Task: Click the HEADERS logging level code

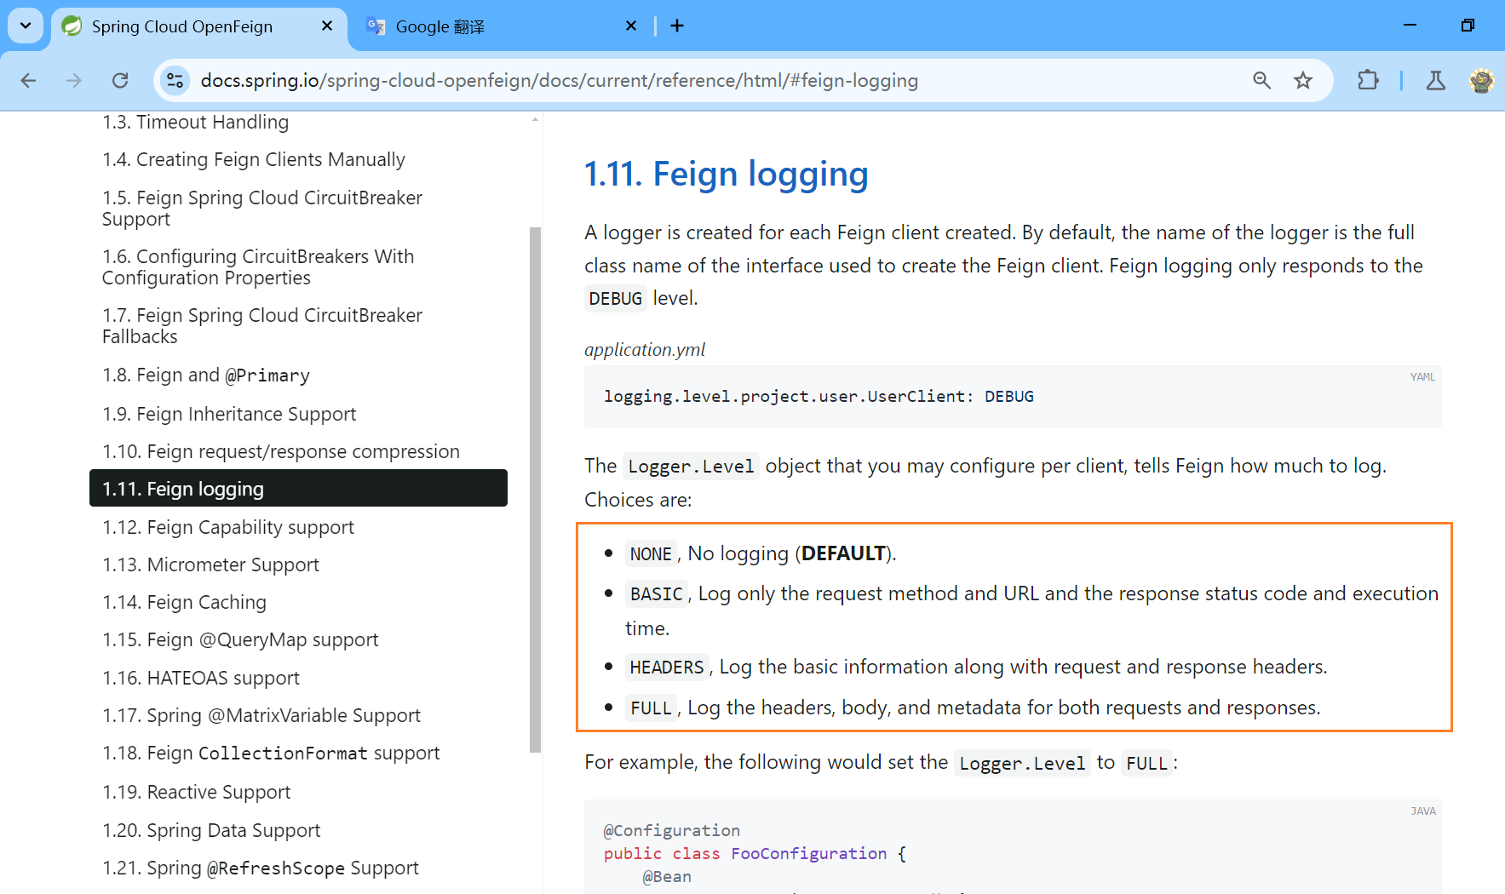Action: [667, 667]
